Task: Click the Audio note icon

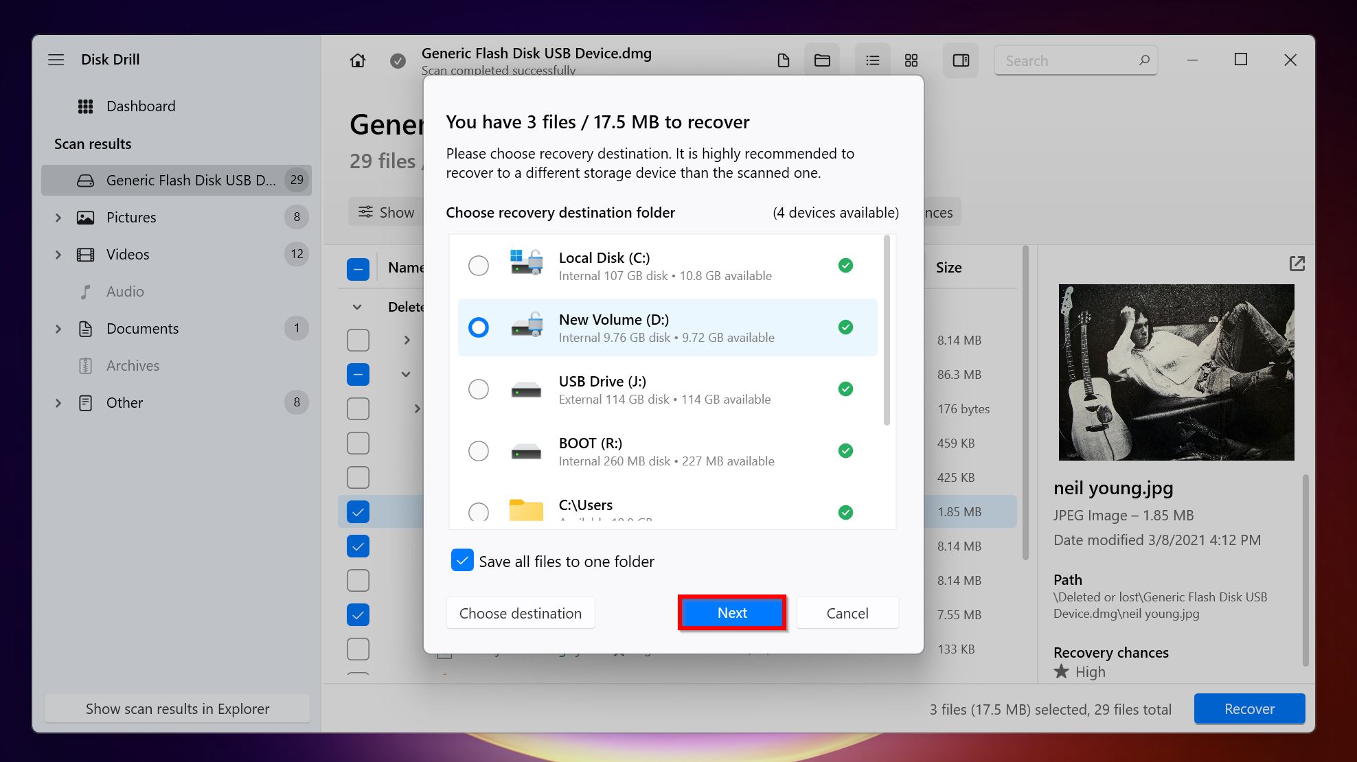Action: point(86,292)
